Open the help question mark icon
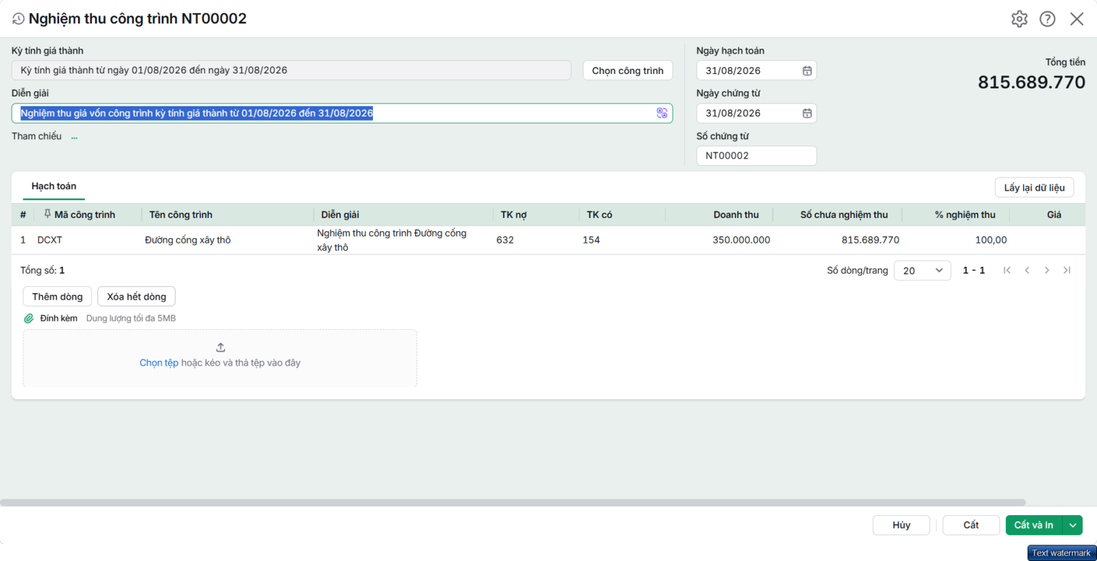The image size is (1097, 561). [1048, 19]
